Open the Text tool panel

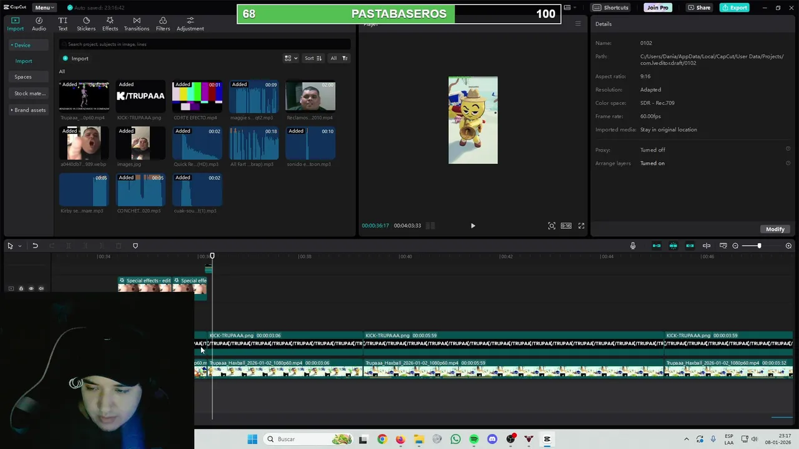(x=62, y=24)
